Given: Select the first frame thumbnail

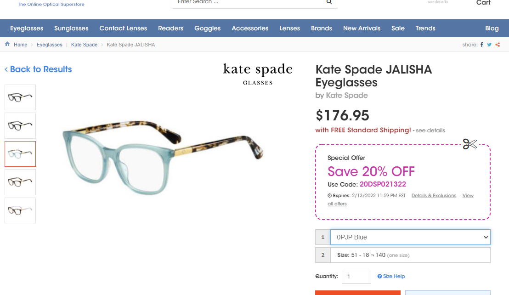Looking at the screenshot, I should coord(20,97).
